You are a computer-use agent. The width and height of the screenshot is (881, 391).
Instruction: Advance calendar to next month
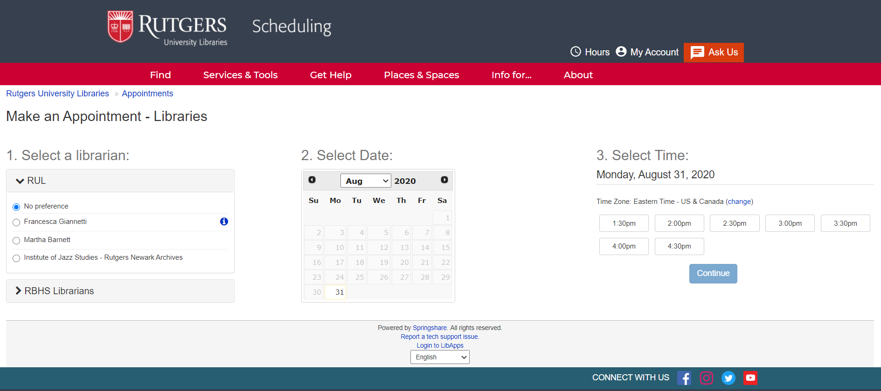[444, 180]
